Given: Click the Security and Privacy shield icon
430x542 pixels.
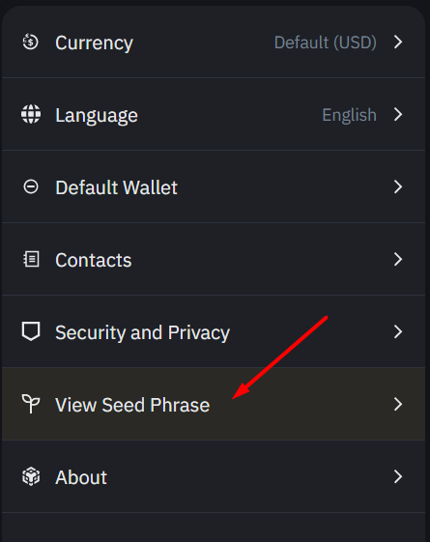Looking at the screenshot, I should pos(31,331).
